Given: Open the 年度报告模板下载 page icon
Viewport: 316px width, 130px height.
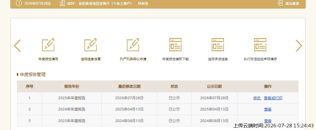Looking at the screenshot, I should 175,45.
